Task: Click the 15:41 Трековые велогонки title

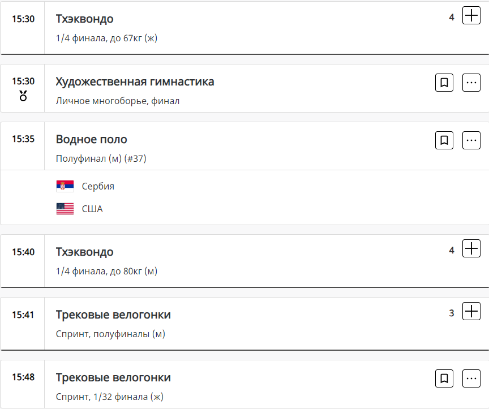Action: click(x=113, y=315)
